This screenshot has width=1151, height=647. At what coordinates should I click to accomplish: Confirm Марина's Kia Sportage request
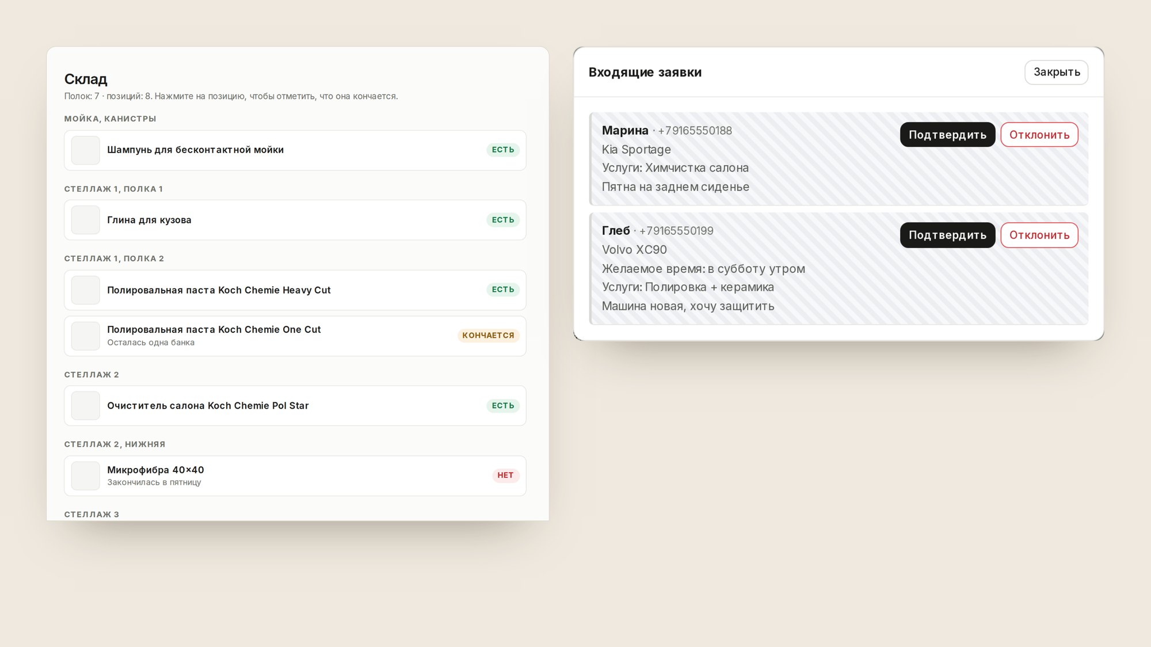tap(947, 135)
